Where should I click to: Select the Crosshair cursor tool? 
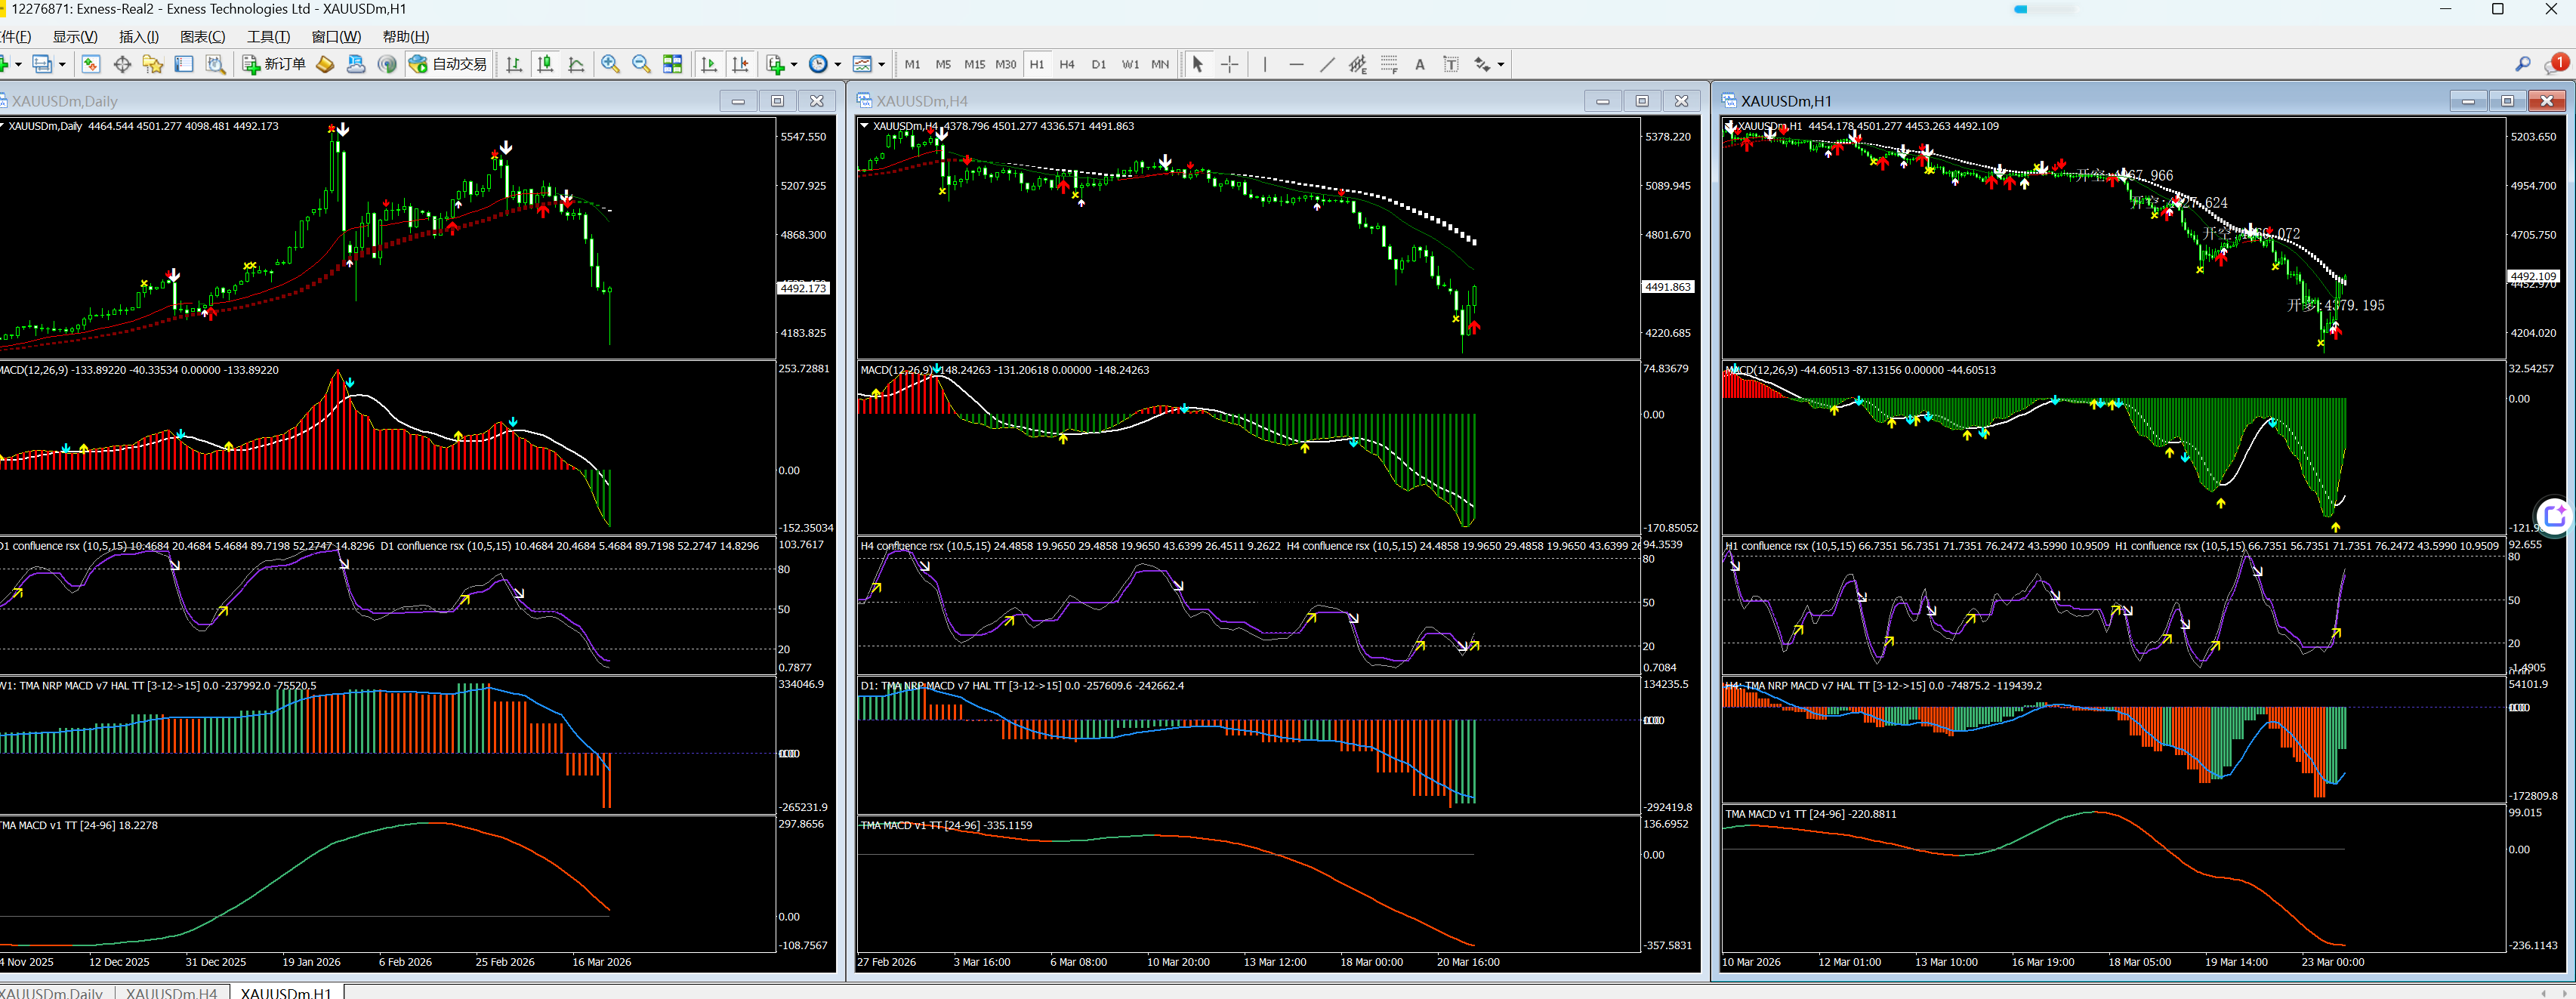point(1229,64)
